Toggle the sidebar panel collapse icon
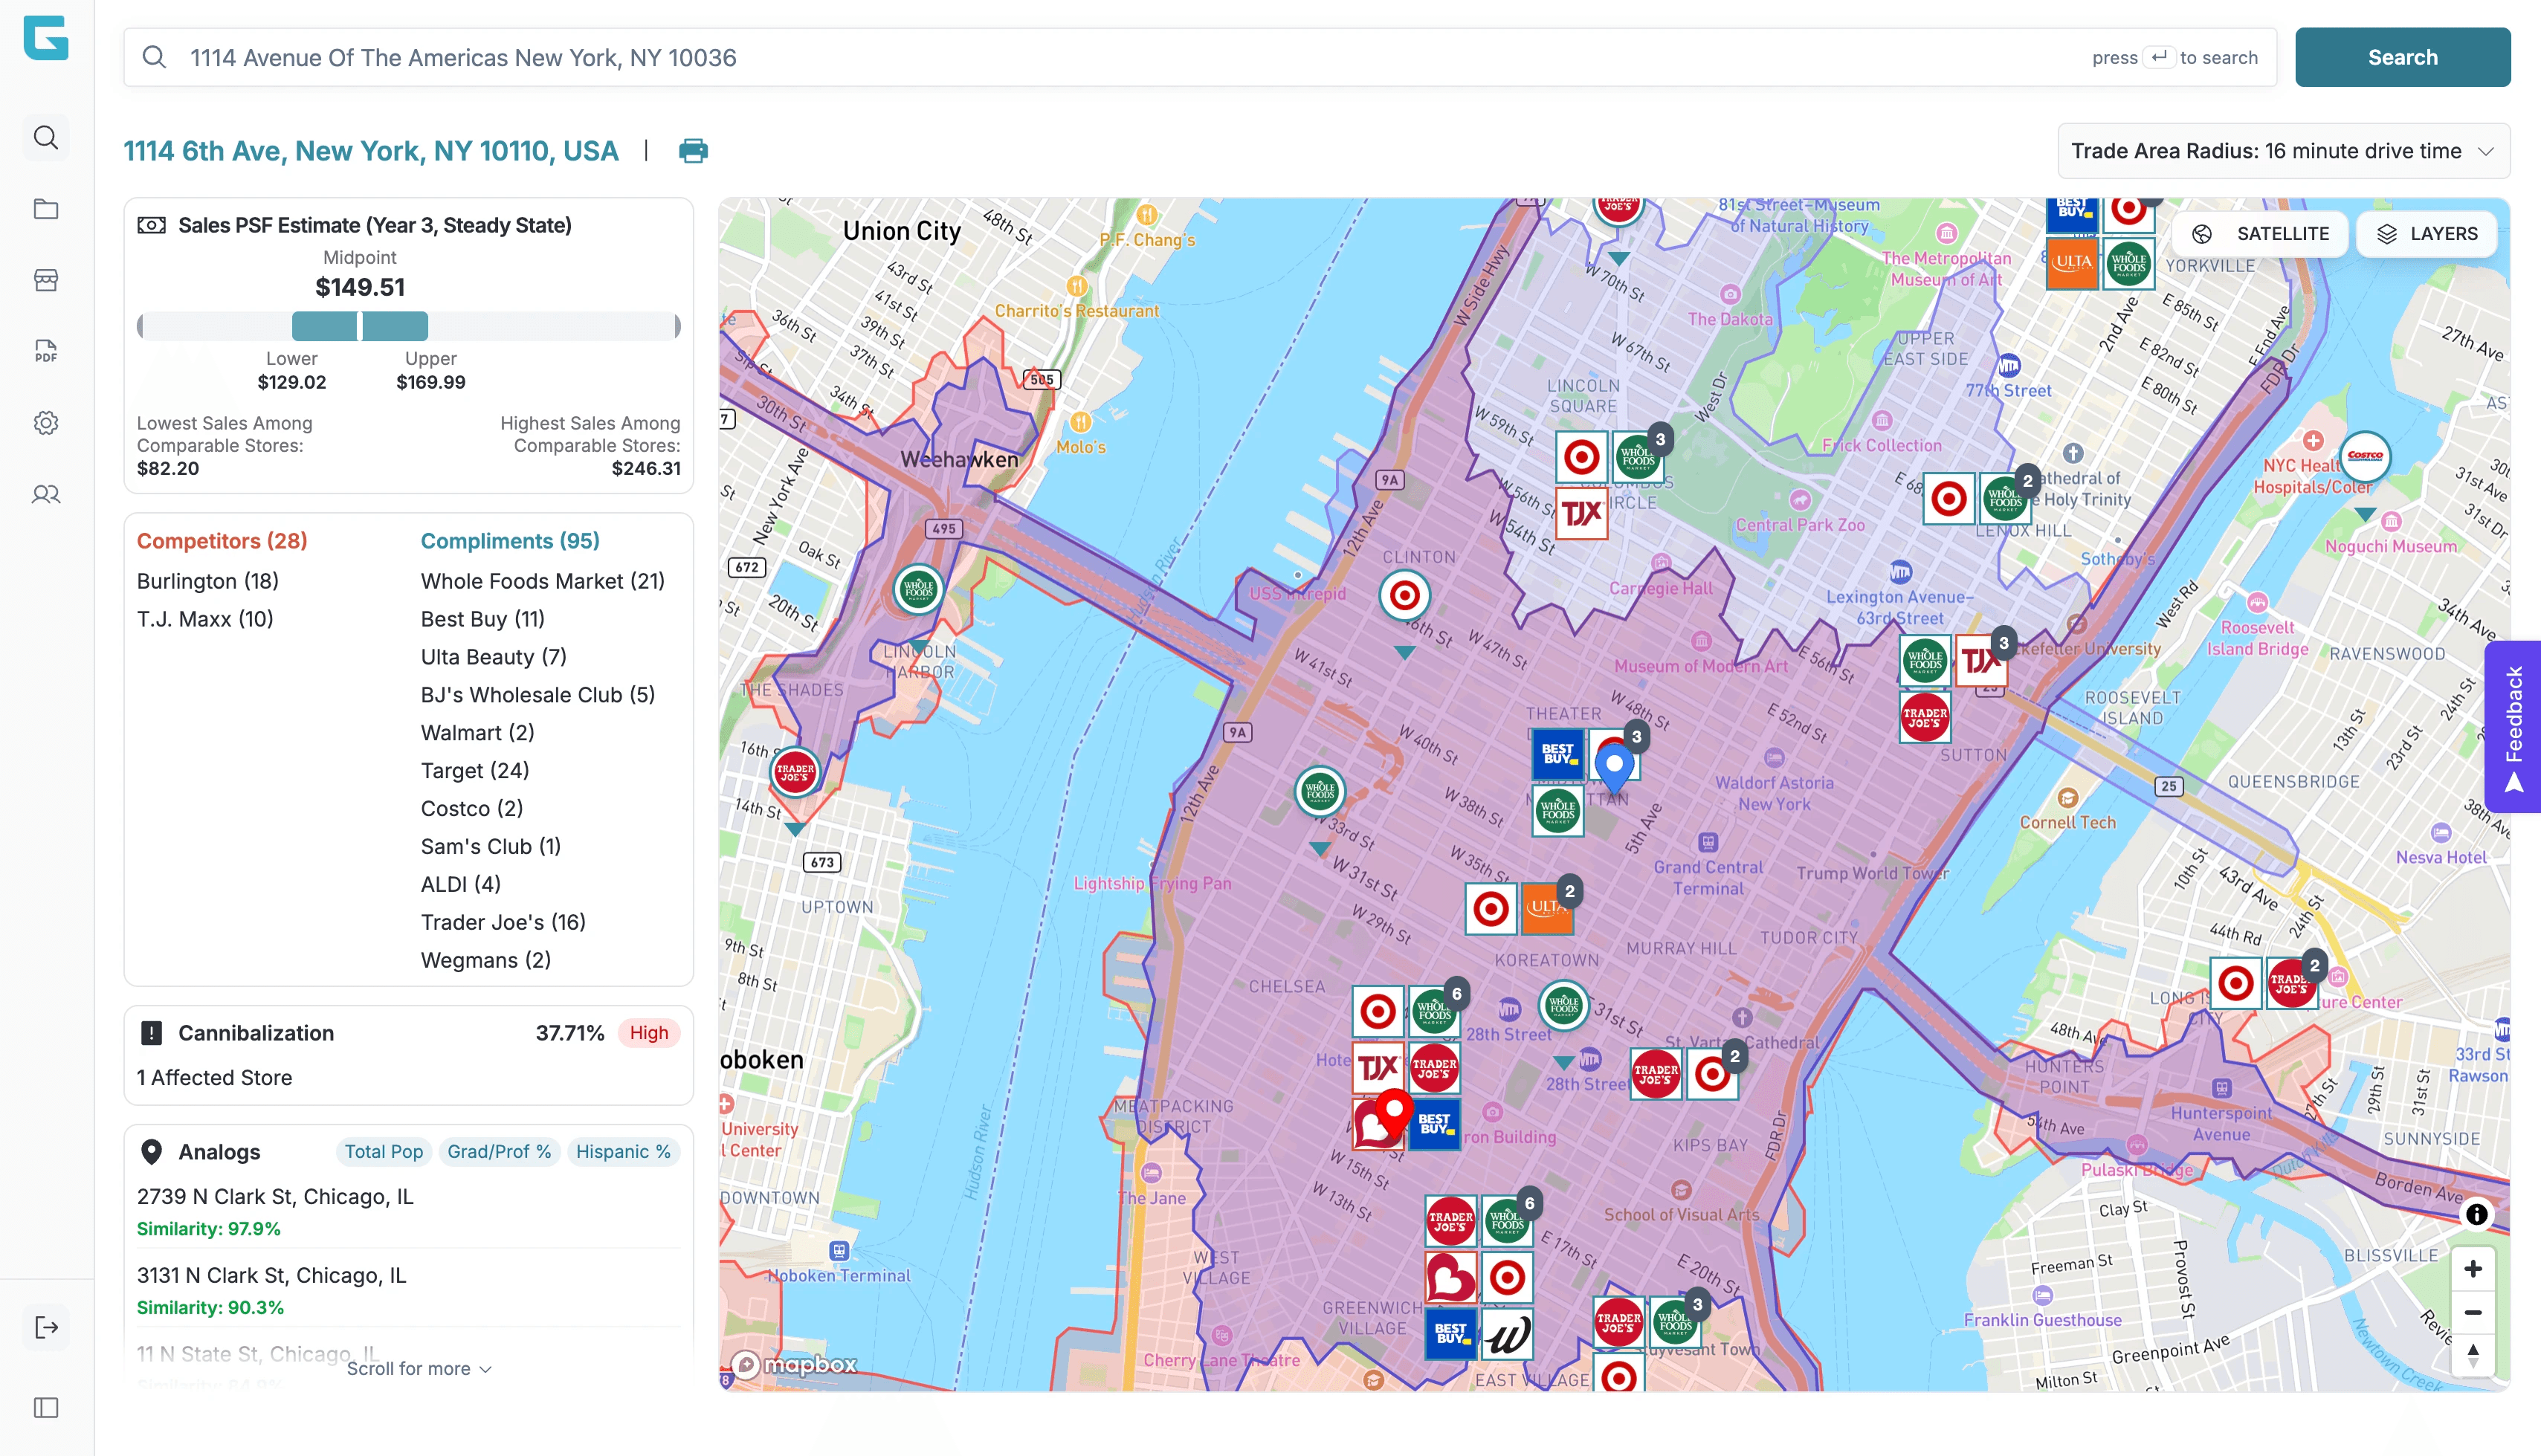 tap(46, 1408)
